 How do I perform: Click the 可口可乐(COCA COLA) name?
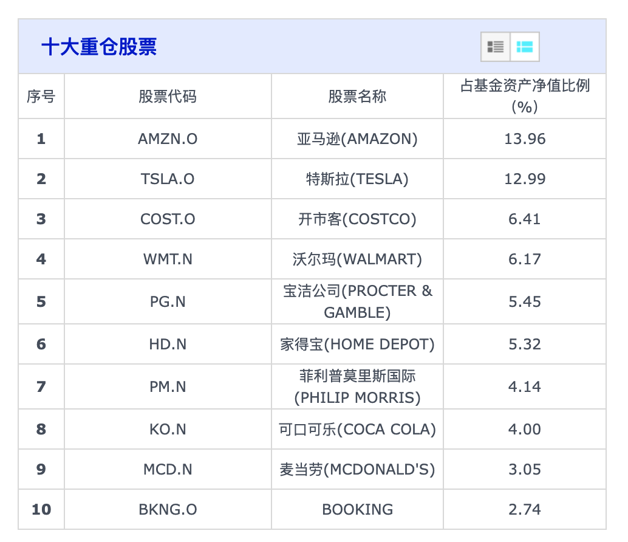click(357, 429)
